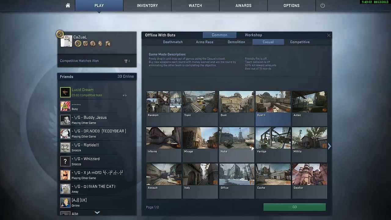Click the Page 1/2 indicator
The width and height of the screenshot is (391, 220).
click(x=152, y=207)
